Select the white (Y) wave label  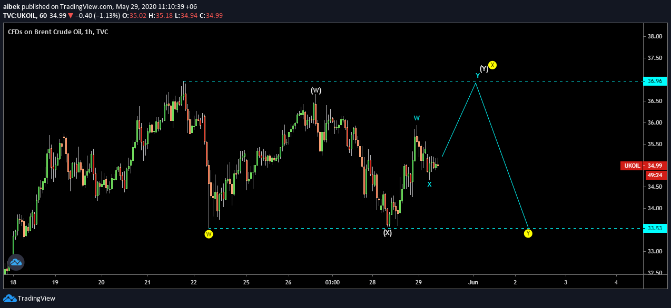[x=484, y=69]
